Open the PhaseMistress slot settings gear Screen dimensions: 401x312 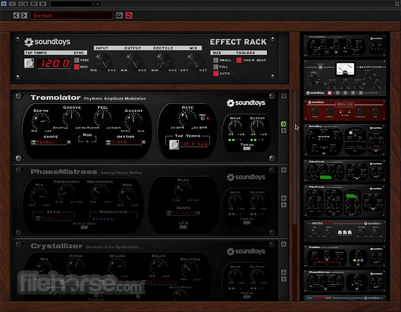click(x=284, y=170)
